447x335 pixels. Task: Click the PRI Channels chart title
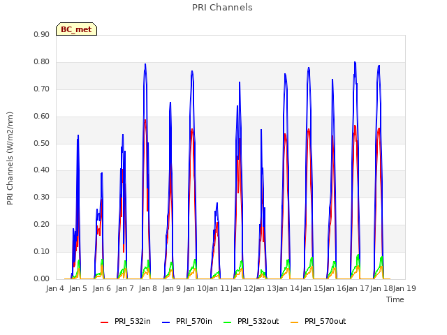222,7
